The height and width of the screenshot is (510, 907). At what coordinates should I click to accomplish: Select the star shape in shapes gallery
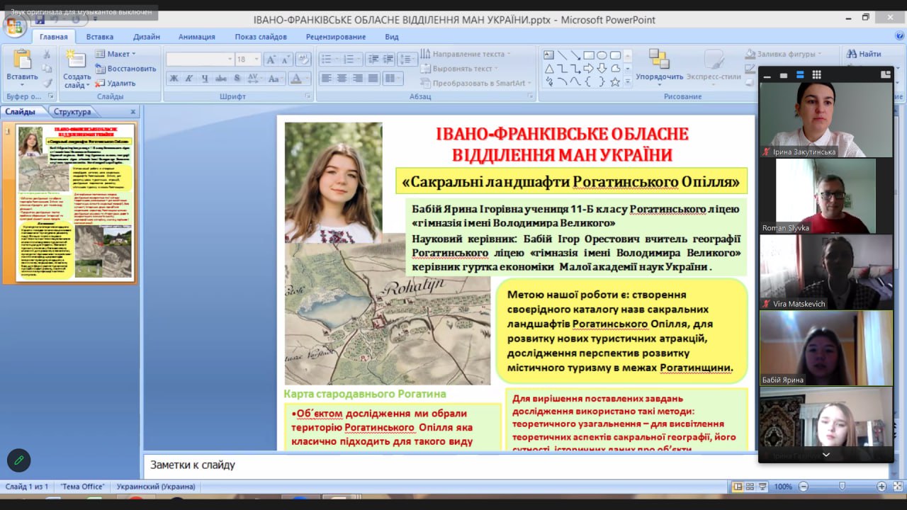pyautogui.click(x=615, y=82)
